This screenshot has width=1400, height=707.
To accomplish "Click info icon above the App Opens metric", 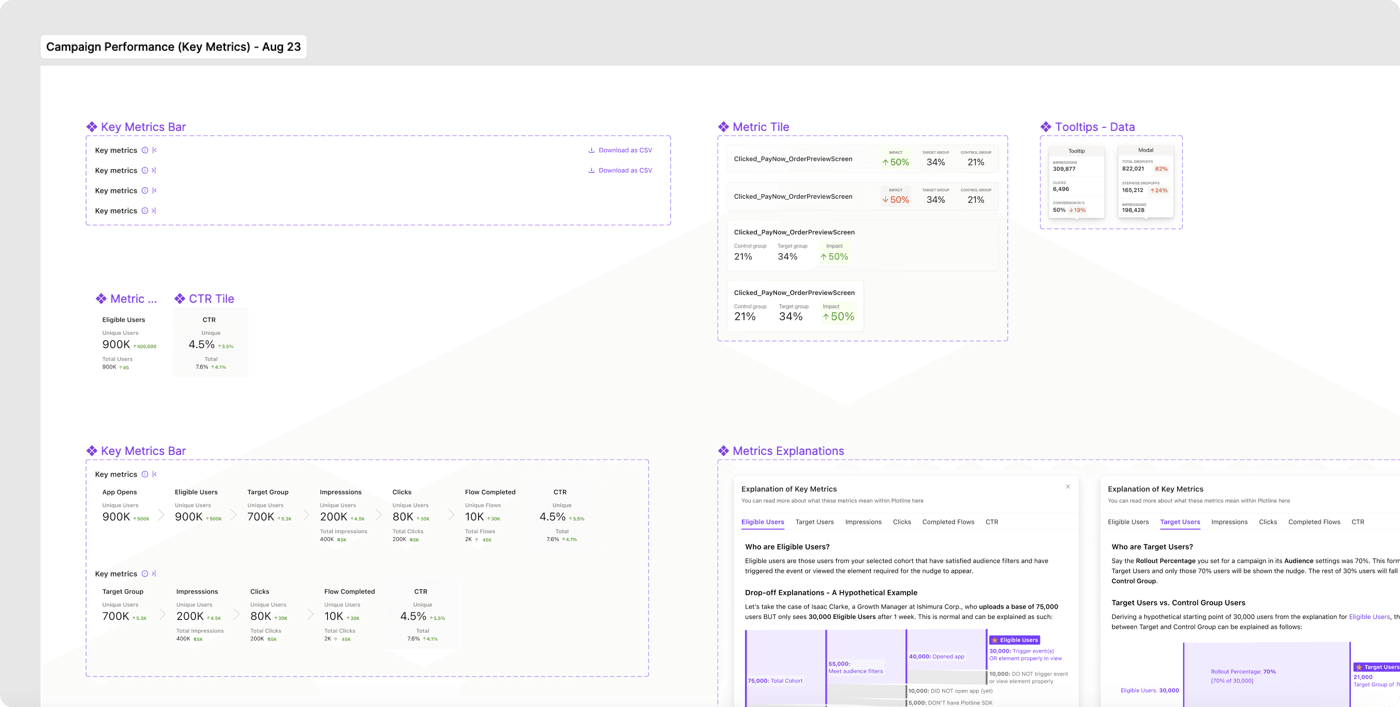I will pos(144,474).
